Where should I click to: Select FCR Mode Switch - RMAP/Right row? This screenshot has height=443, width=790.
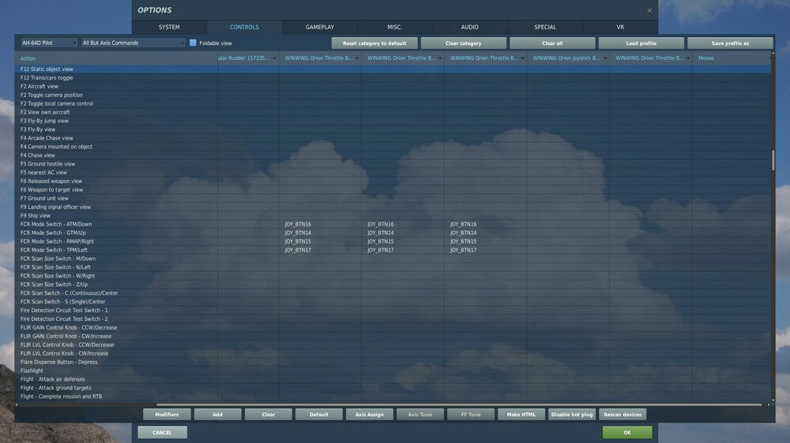click(x=393, y=241)
